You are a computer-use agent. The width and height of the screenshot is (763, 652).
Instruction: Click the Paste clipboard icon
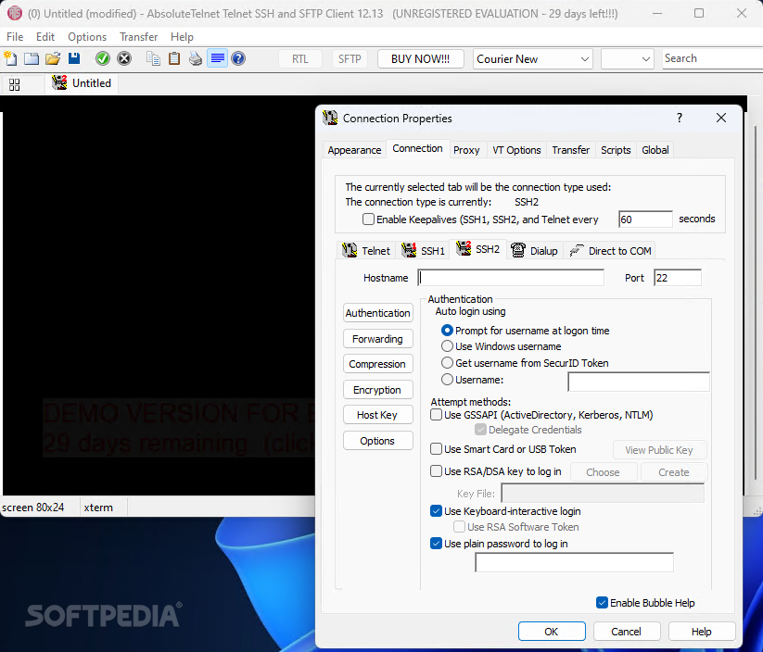coord(174,59)
